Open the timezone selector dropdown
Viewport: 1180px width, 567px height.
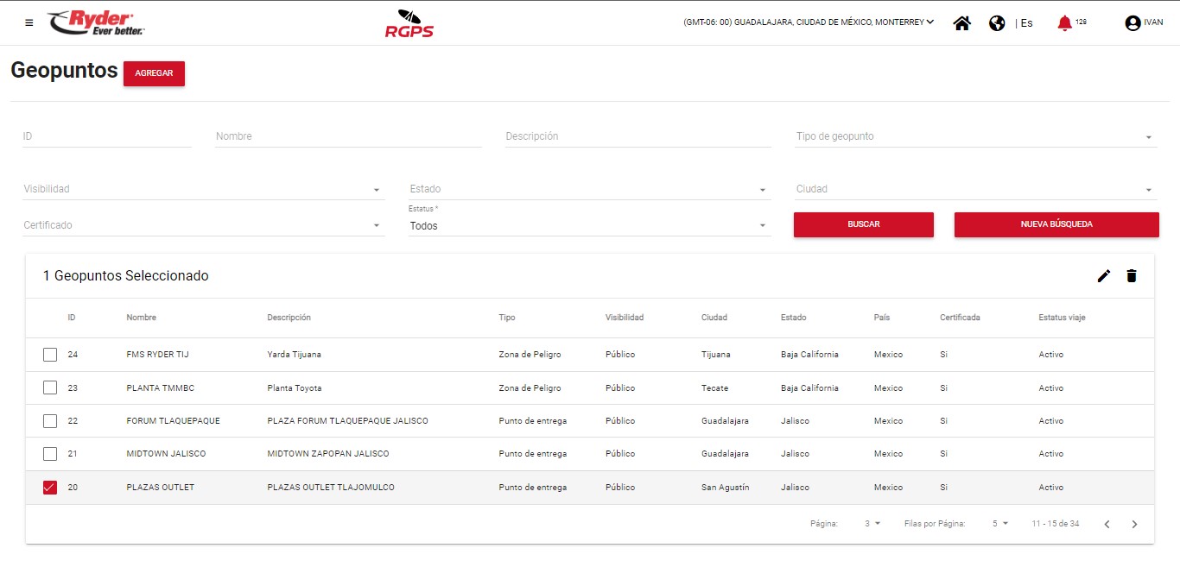(809, 22)
